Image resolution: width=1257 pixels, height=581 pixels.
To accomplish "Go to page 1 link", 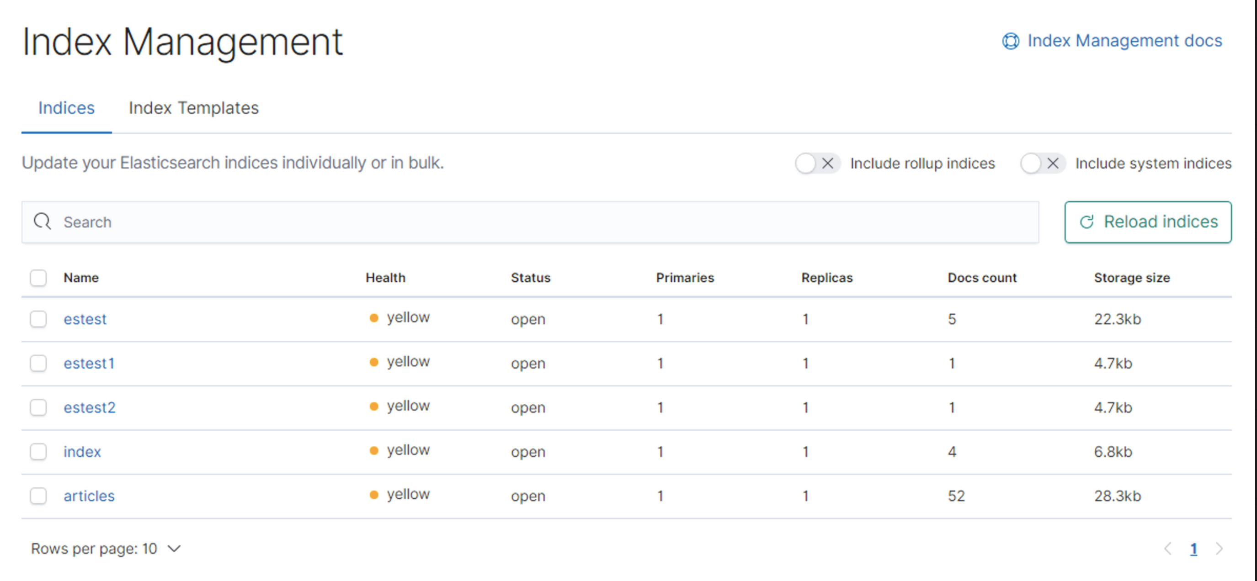I will pos(1193,549).
